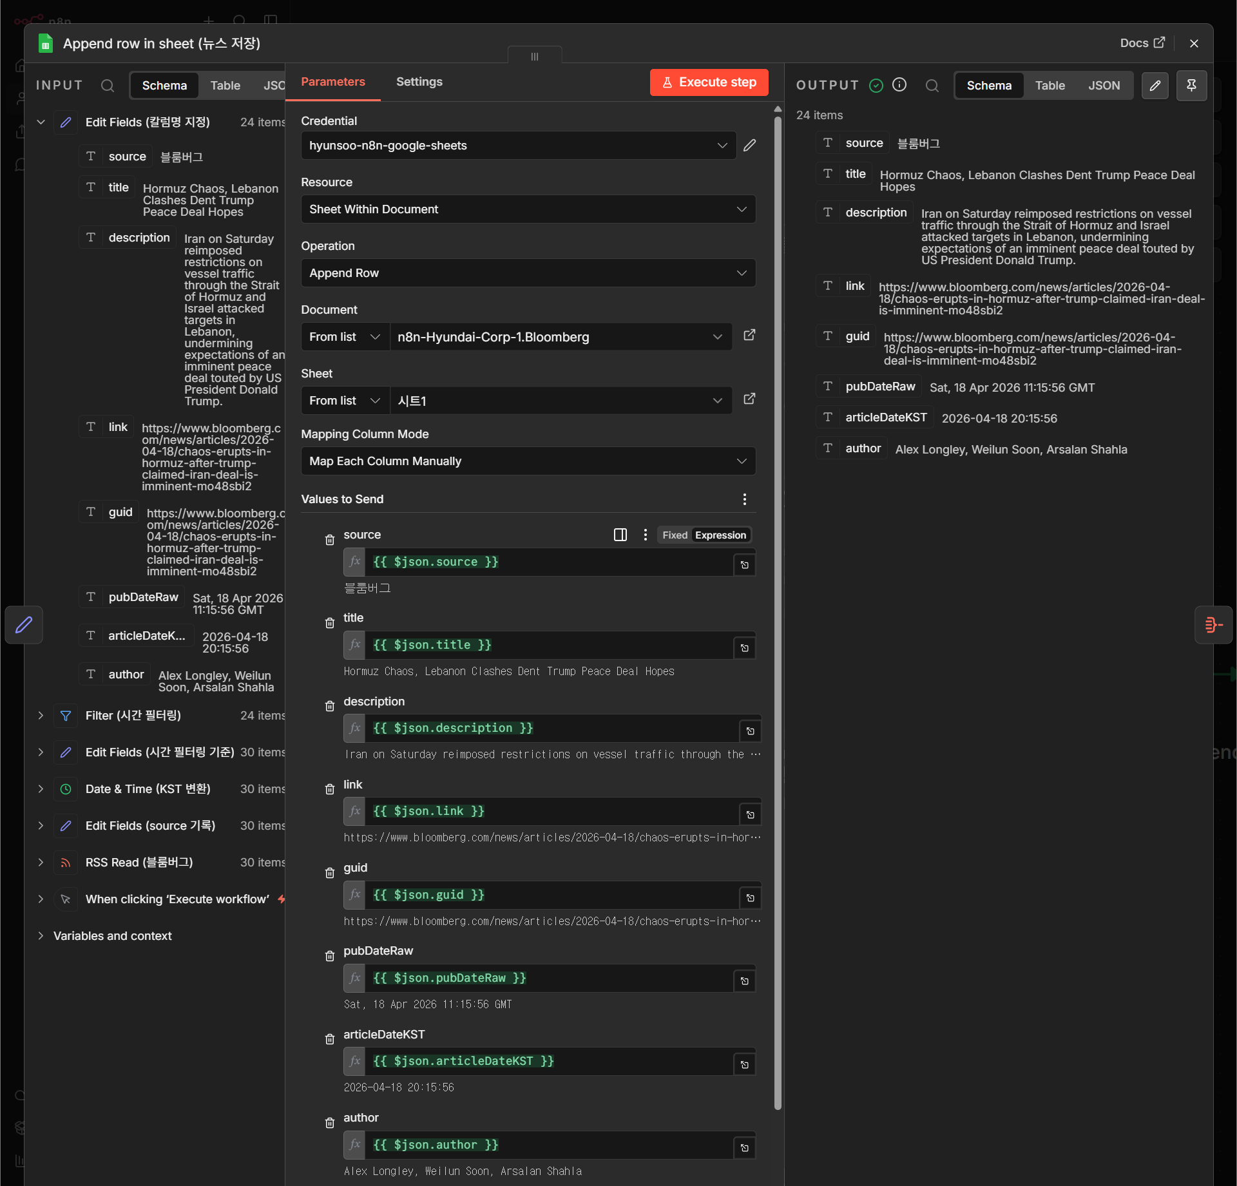This screenshot has height=1186, width=1237.
Task: Expand the Filter (시간 필터링) node
Action: 41,716
